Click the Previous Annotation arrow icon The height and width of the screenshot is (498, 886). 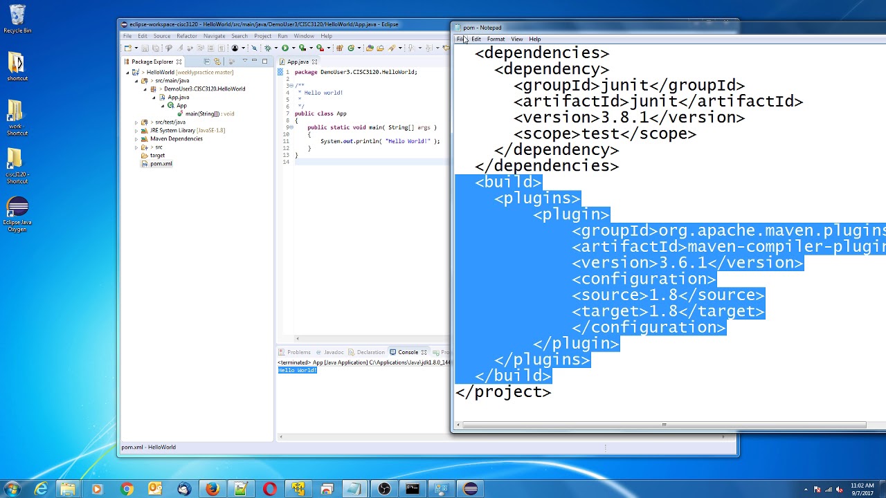[429, 48]
